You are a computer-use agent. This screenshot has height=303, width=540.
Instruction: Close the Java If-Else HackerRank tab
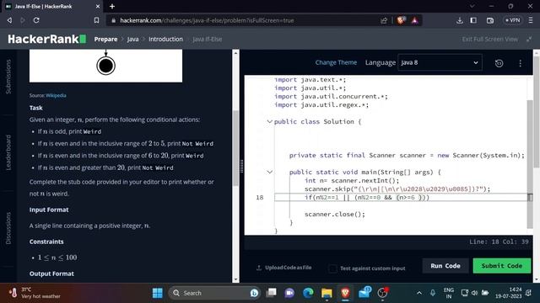tap(98, 6)
